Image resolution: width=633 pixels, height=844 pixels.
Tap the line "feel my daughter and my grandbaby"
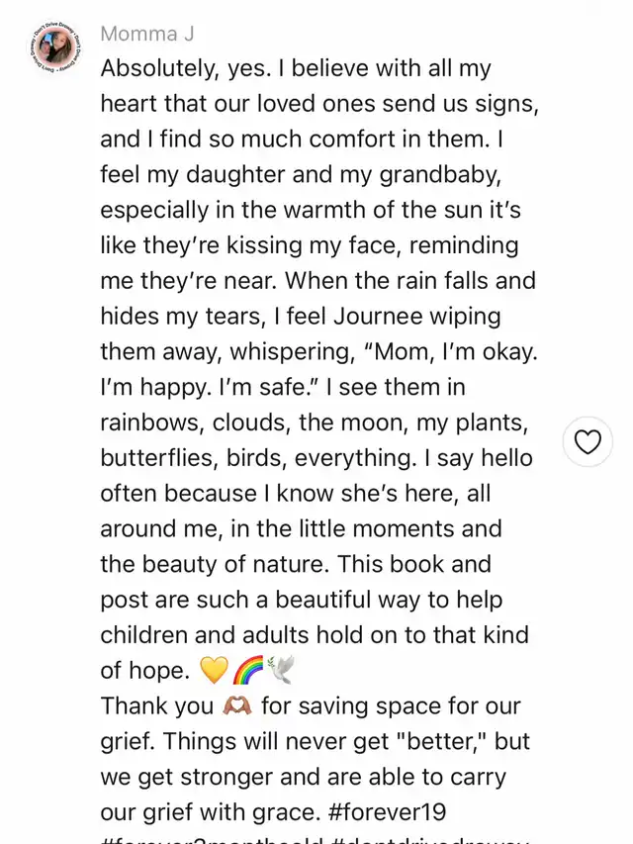pos(301,174)
